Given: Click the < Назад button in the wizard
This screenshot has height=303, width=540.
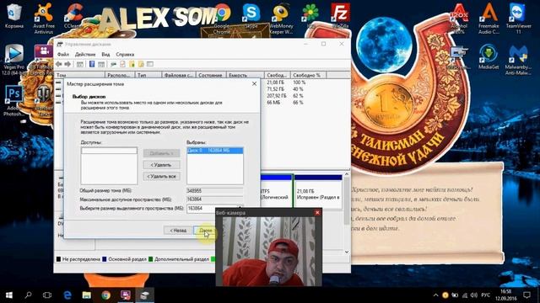Looking at the screenshot, I should point(178,230).
